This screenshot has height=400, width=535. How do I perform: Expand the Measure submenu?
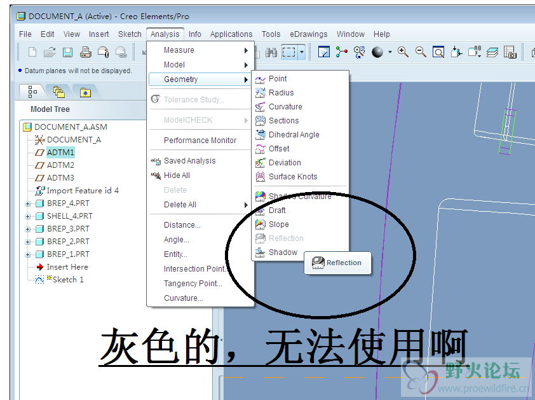click(201, 50)
